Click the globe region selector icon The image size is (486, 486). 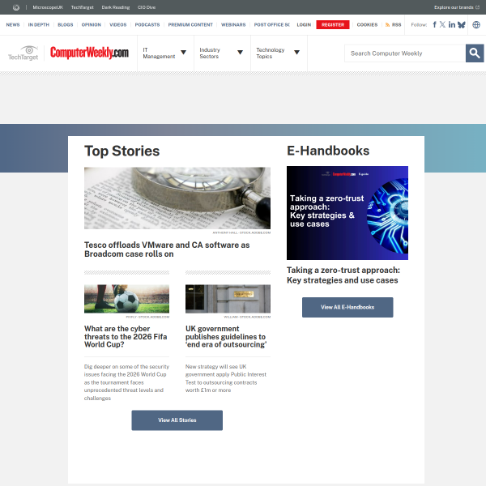[x=476, y=24]
